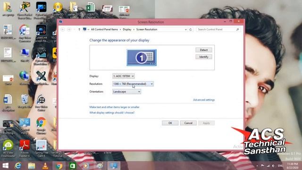Viewport: 302px width, 170px height.
Task: Open the media player taskbar icon
Action: click(86, 166)
